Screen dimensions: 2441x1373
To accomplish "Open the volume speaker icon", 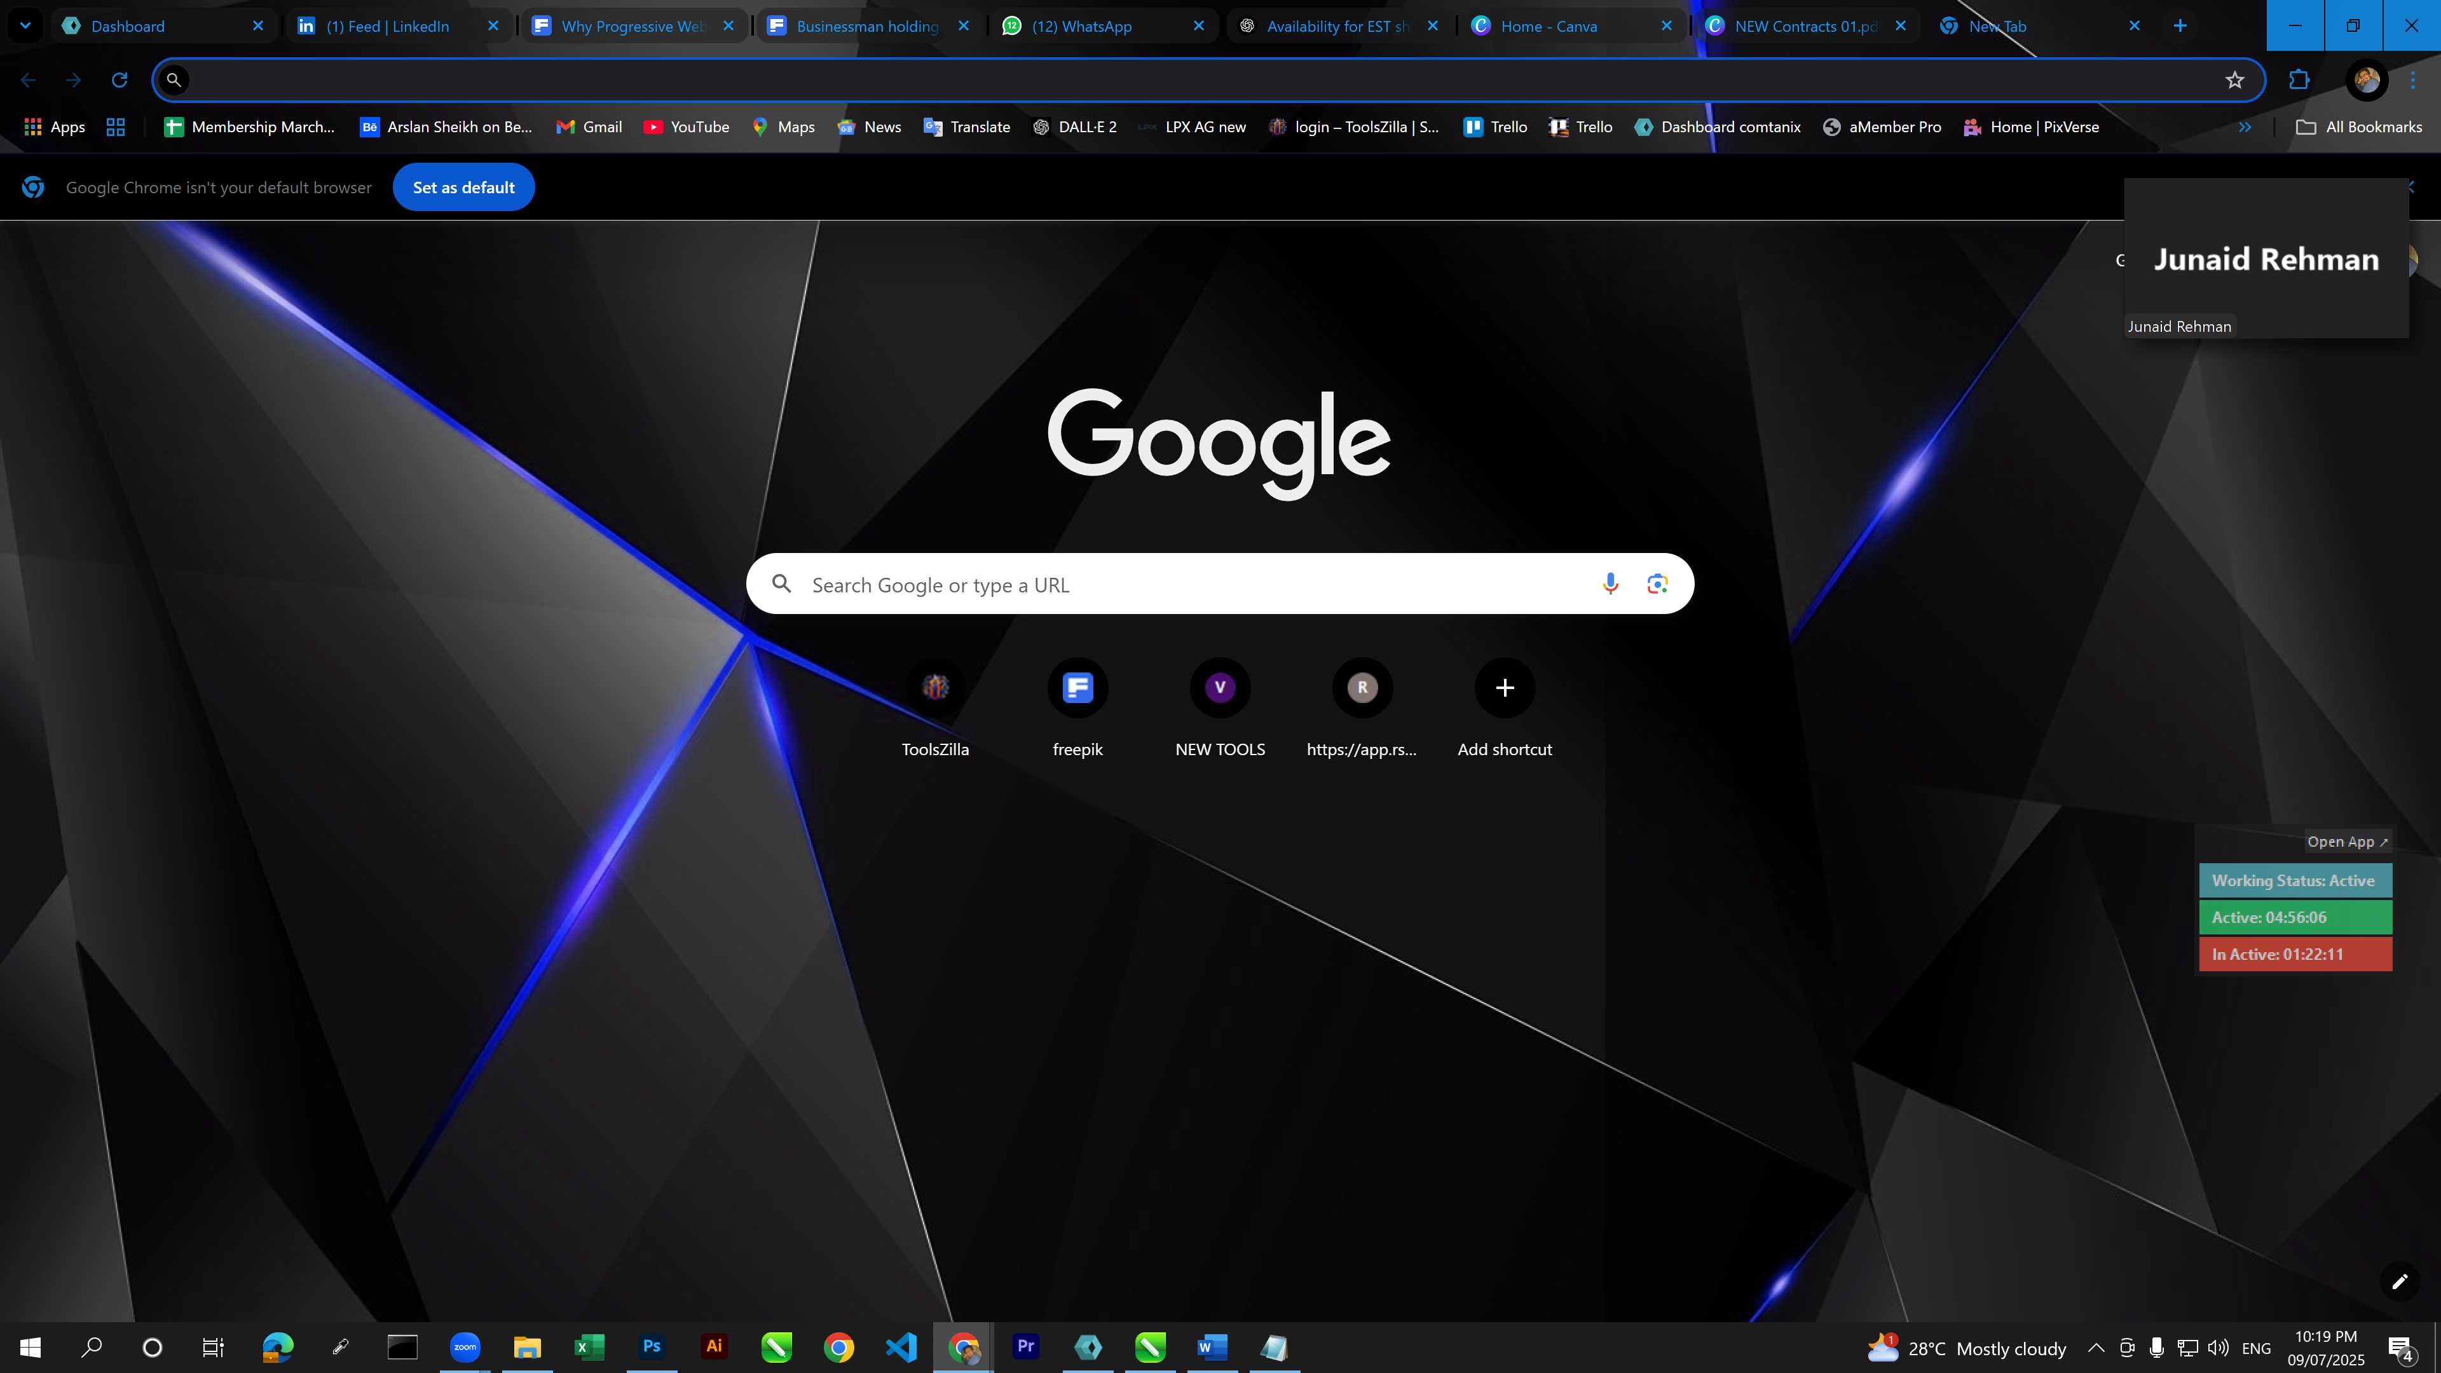I will [x=2217, y=1348].
